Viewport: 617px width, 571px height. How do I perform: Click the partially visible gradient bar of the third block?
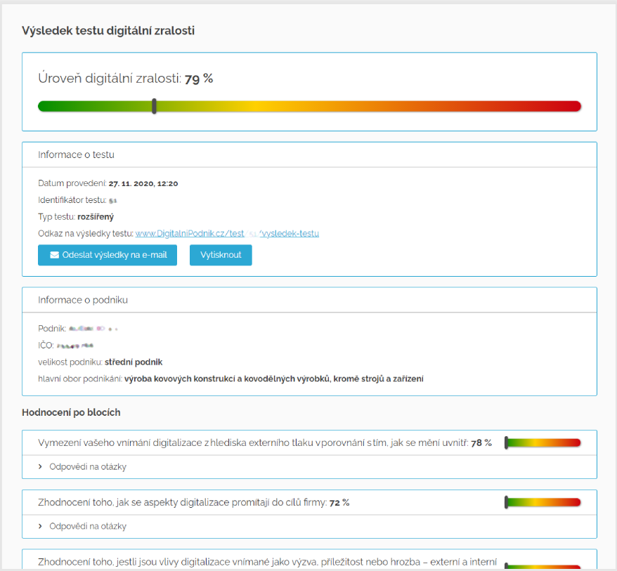point(543,567)
